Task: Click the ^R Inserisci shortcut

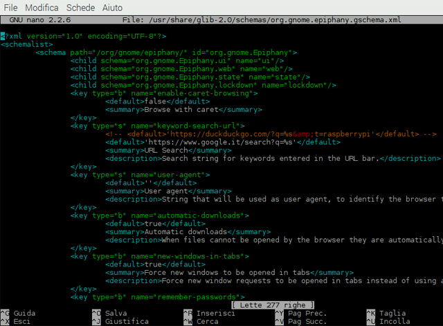Action: point(209,314)
